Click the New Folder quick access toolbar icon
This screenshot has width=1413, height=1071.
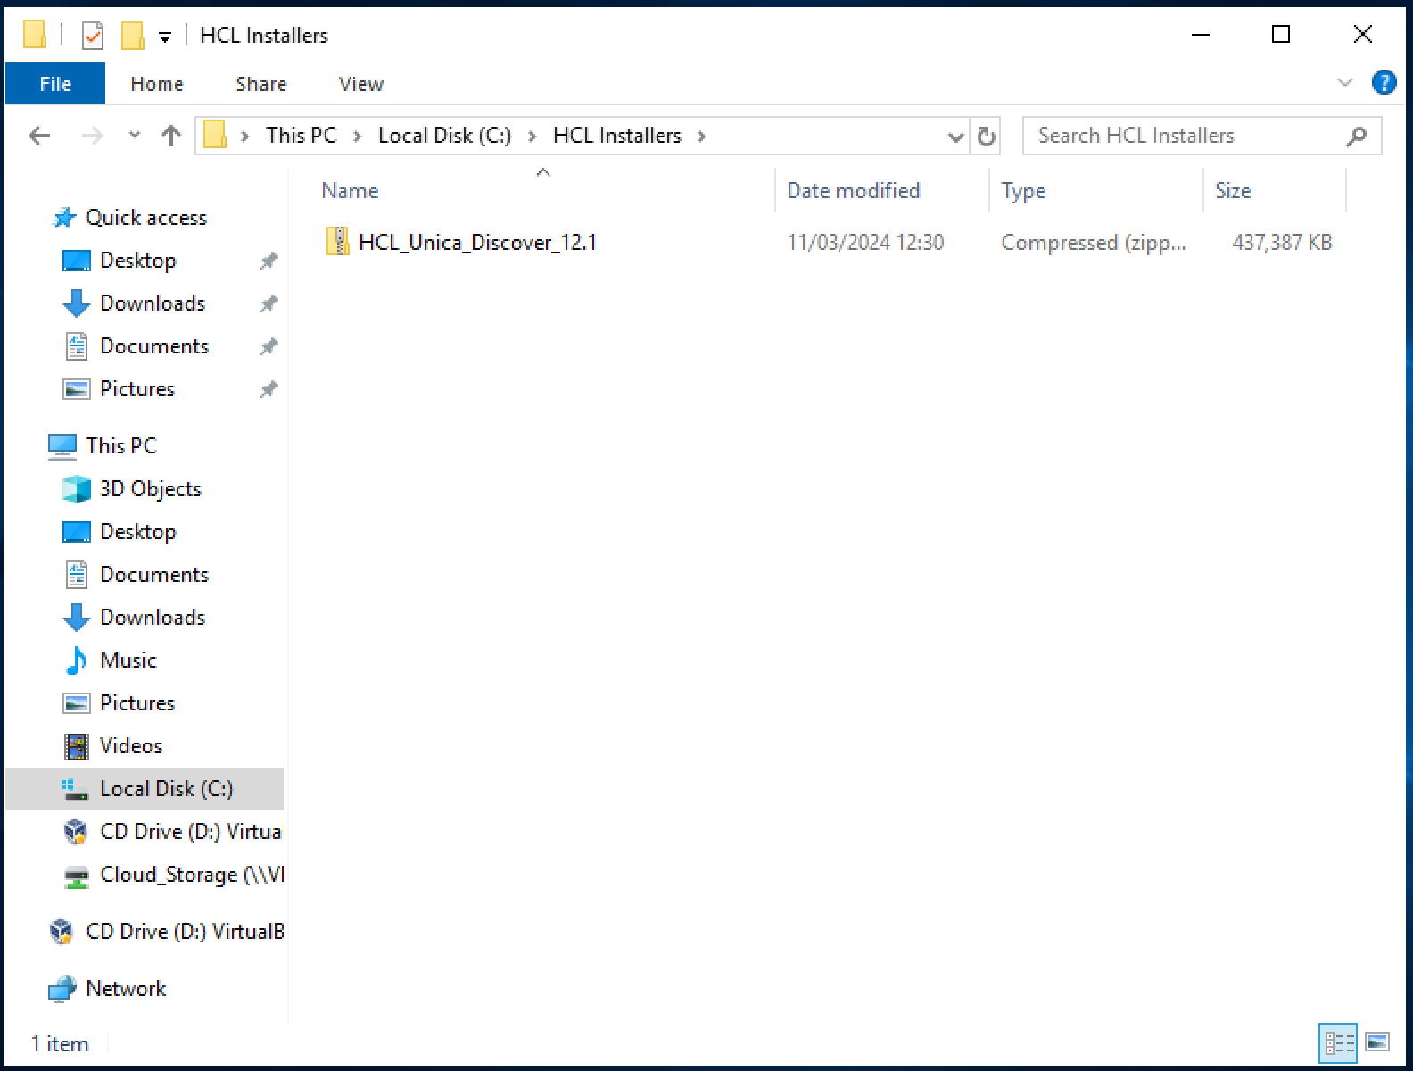[x=132, y=36]
